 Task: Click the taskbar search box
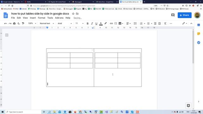click(x=23, y=112)
